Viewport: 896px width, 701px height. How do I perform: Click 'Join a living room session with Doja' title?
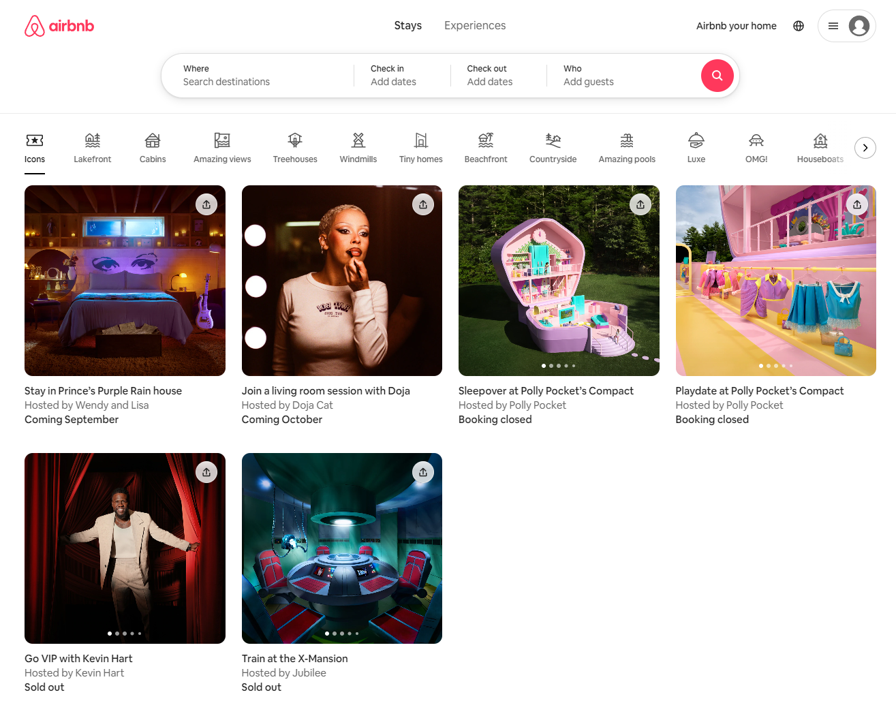[x=326, y=391]
